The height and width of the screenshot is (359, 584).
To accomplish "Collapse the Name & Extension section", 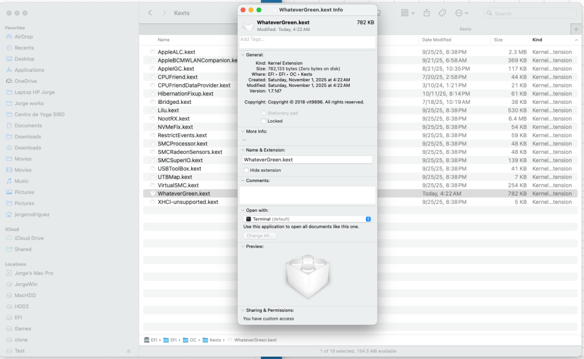I will pyautogui.click(x=243, y=150).
